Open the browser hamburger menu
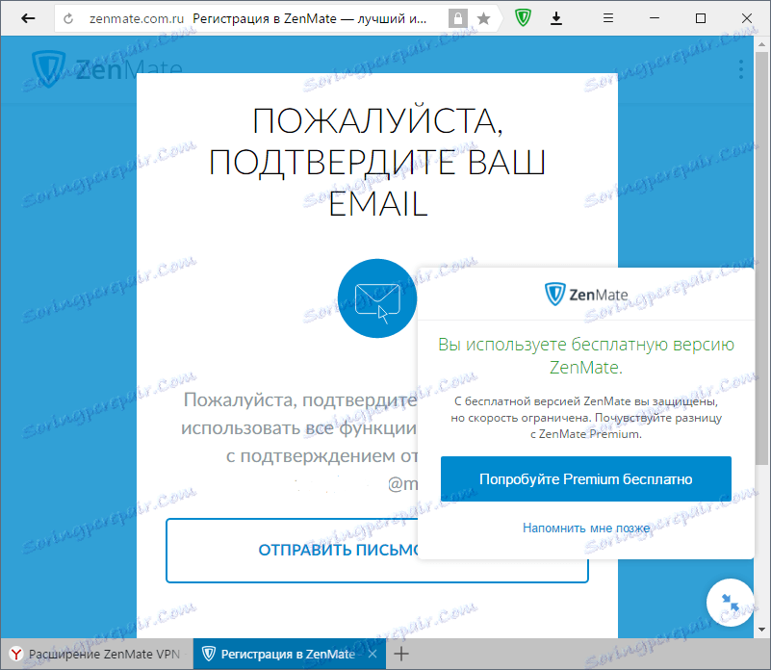771x670 pixels. coord(608,18)
